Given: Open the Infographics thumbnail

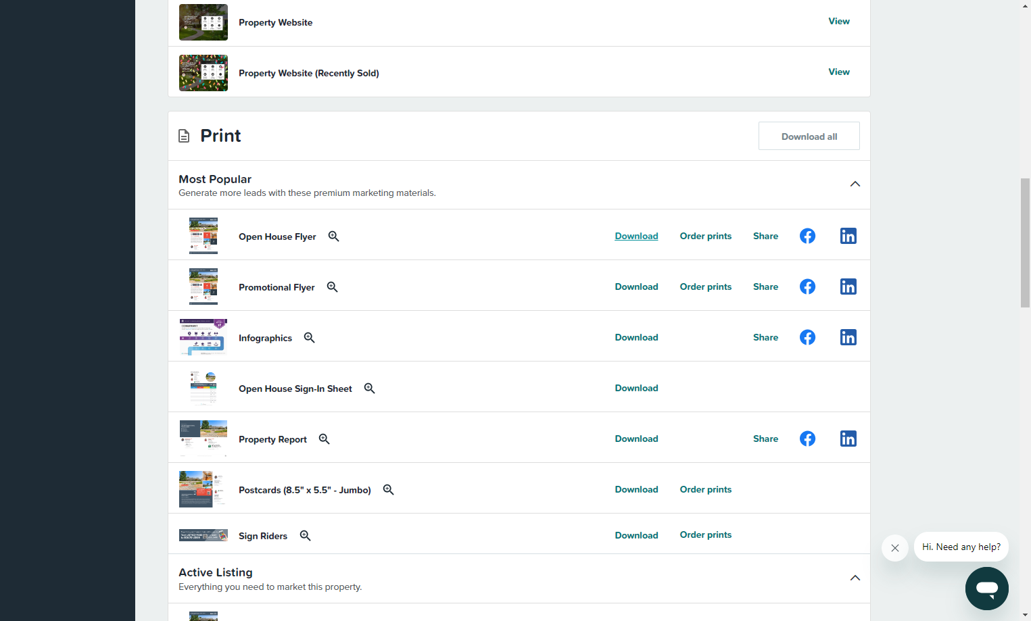Looking at the screenshot, I should pos(203,337).
